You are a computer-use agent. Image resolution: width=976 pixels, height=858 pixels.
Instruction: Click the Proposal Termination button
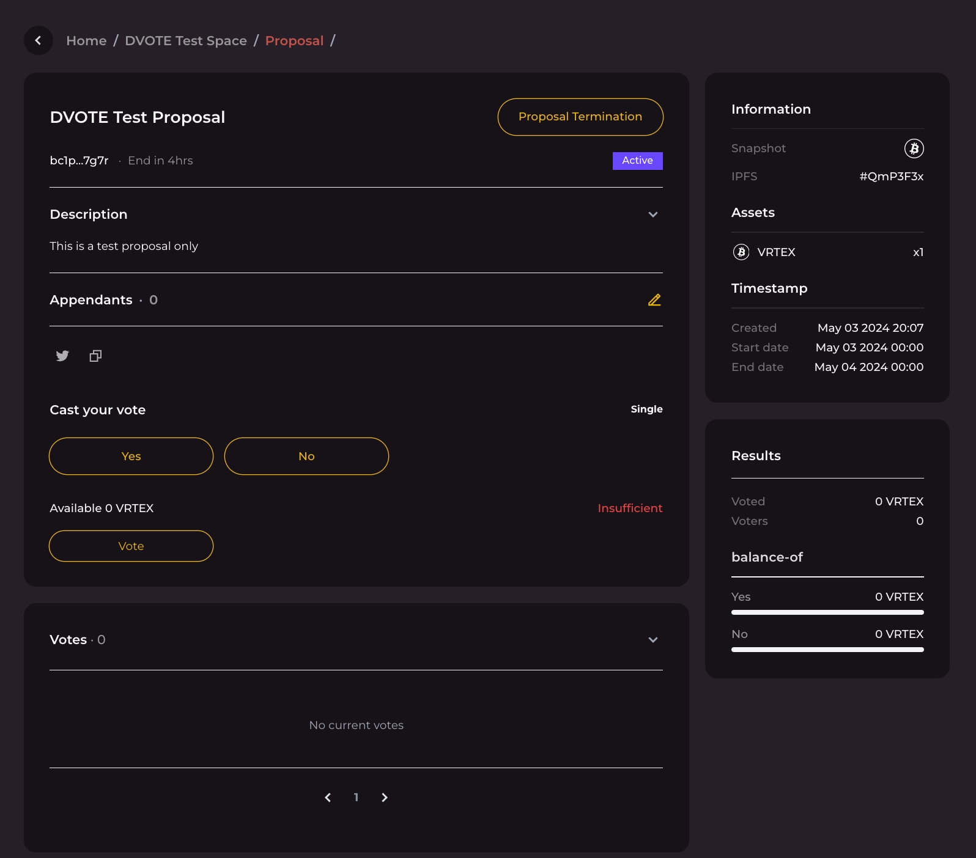[580, 117]
